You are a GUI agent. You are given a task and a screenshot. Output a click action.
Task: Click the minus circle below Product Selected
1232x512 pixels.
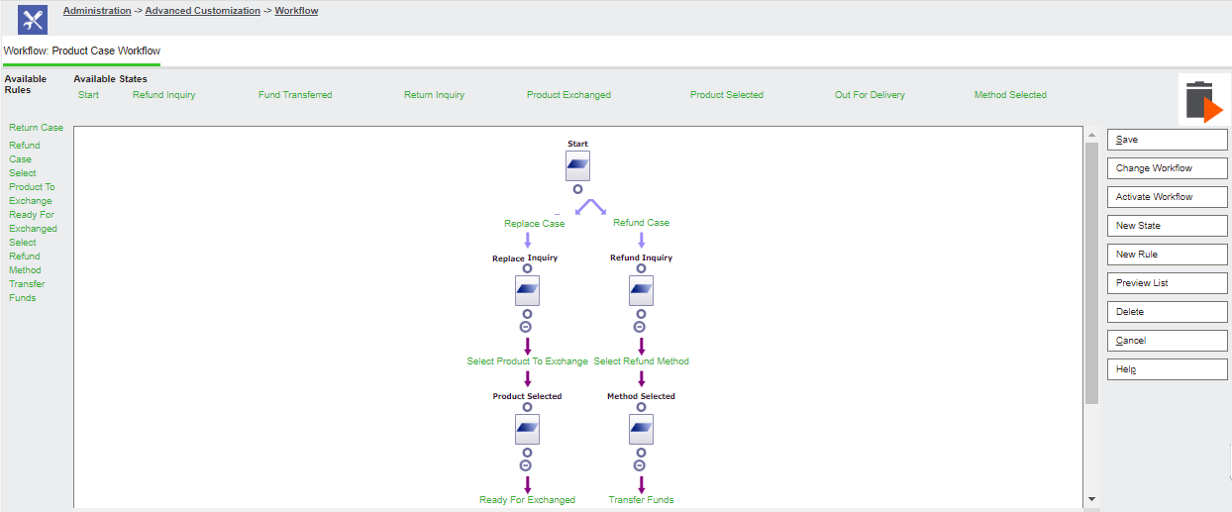click(x=526, y=465)
